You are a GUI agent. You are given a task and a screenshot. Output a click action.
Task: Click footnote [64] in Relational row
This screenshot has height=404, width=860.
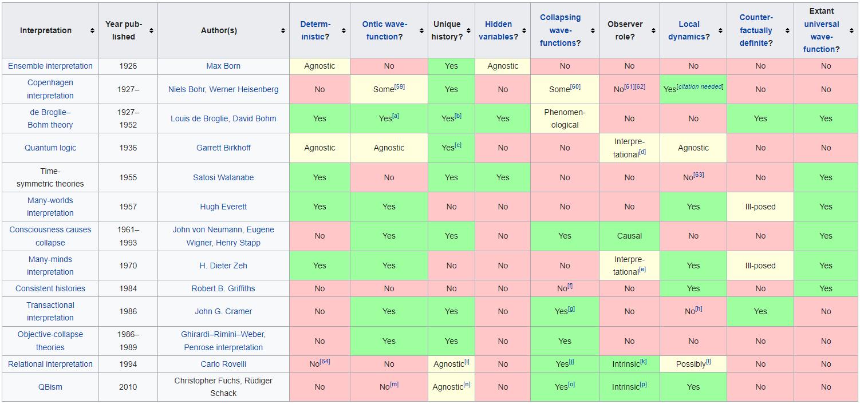[x=325, y=362]
